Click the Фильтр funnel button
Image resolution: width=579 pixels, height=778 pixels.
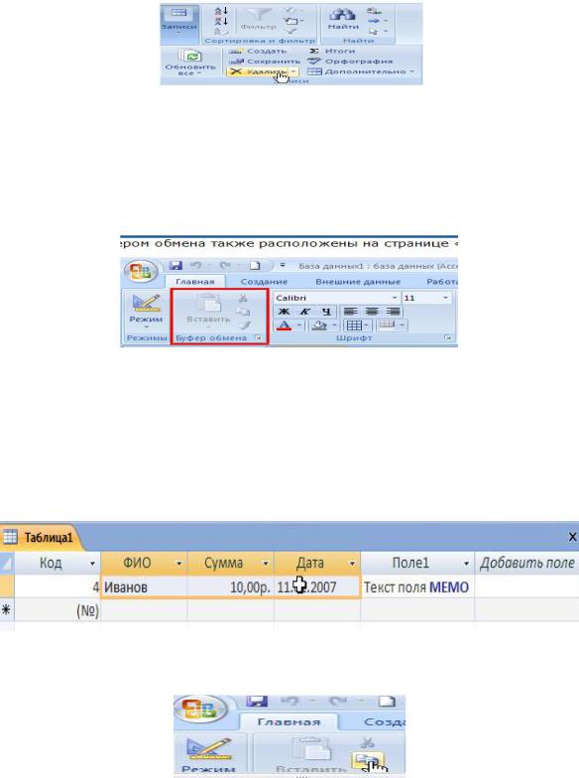pyautogui.click(x=258, y=20)
